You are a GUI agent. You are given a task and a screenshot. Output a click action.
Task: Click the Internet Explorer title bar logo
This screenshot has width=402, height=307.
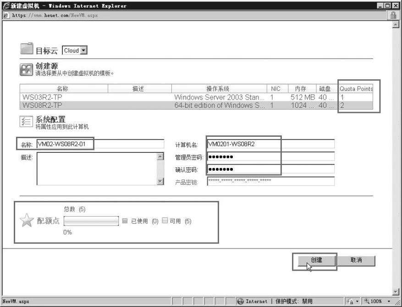click(x=6, y=6)
